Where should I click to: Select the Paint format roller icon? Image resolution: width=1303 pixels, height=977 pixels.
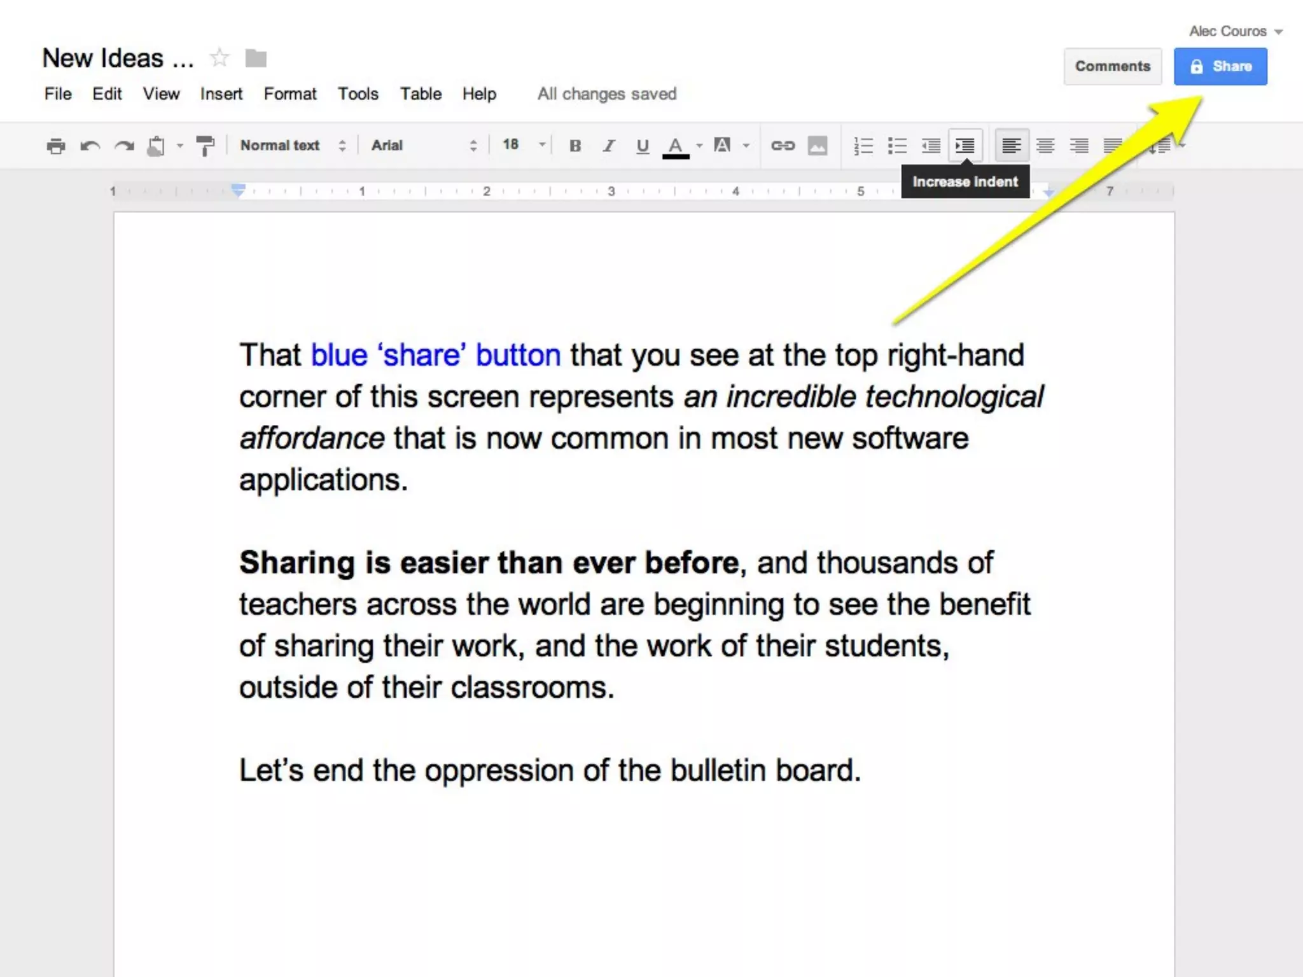click(205, 146)
